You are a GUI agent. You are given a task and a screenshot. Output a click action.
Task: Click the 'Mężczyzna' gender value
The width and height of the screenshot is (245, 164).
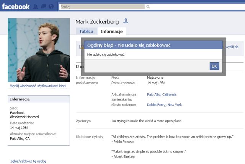pos(155,78)
